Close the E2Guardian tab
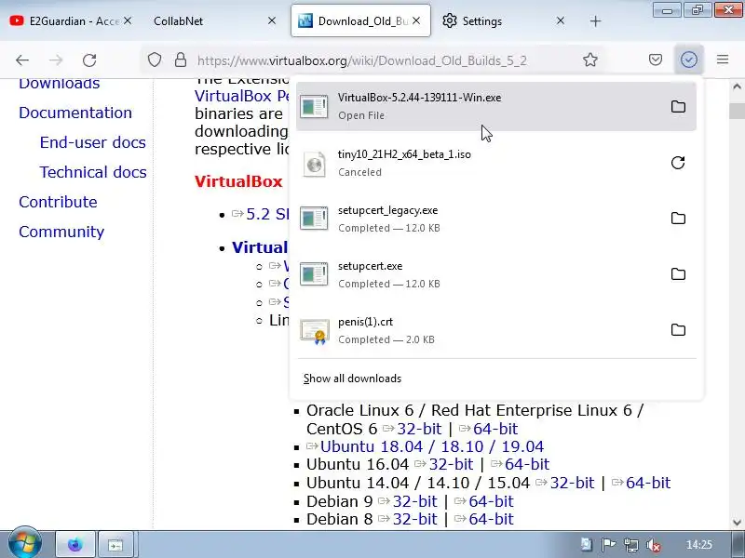Image resolution: width=745 pixels, height=558 pixels. tap(128, 20)
